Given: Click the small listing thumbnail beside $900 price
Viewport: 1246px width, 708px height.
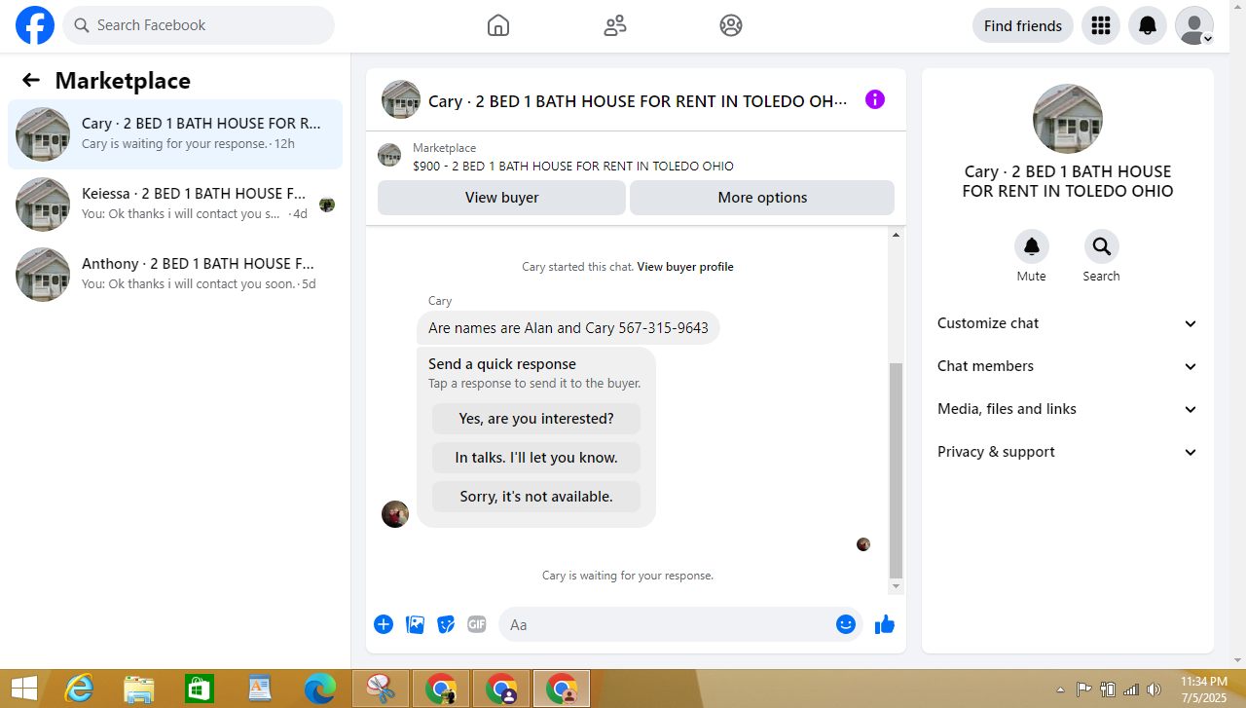Looking at the screenshot, I should point(389,155).
